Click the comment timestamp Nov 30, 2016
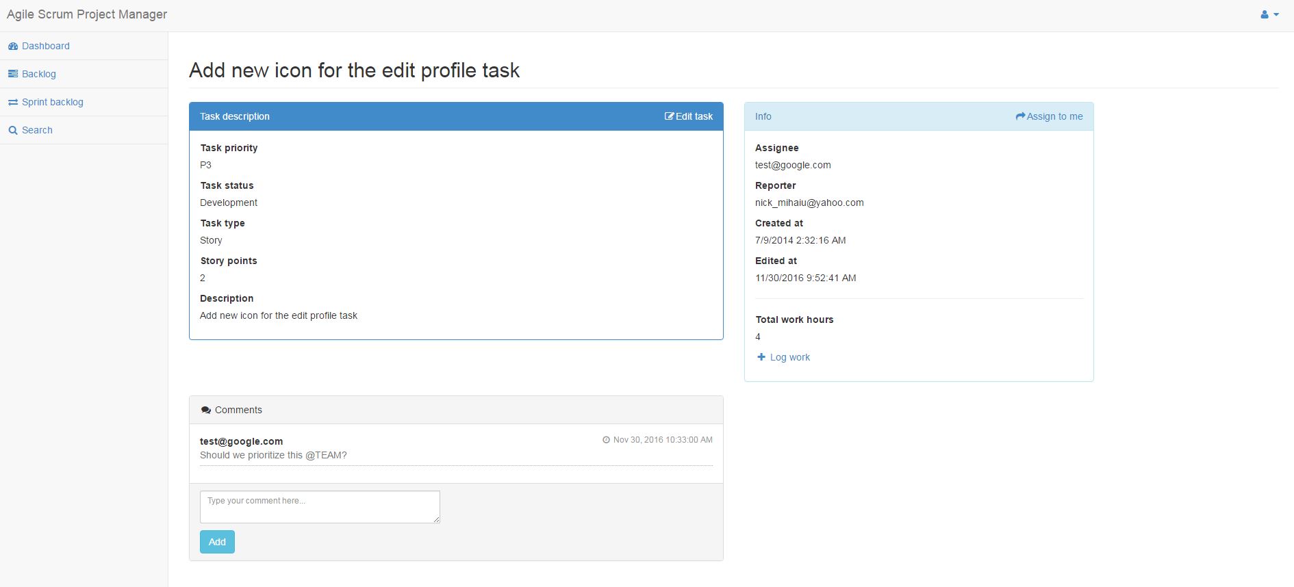The height and width of the screenshot is (587, 1294). click(663, 440)
